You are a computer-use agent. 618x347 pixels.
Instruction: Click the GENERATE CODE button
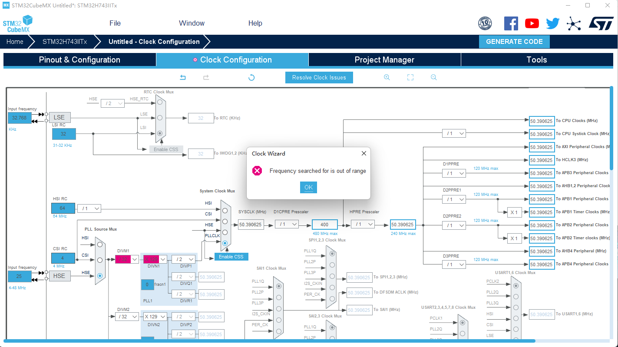point(514,42)
